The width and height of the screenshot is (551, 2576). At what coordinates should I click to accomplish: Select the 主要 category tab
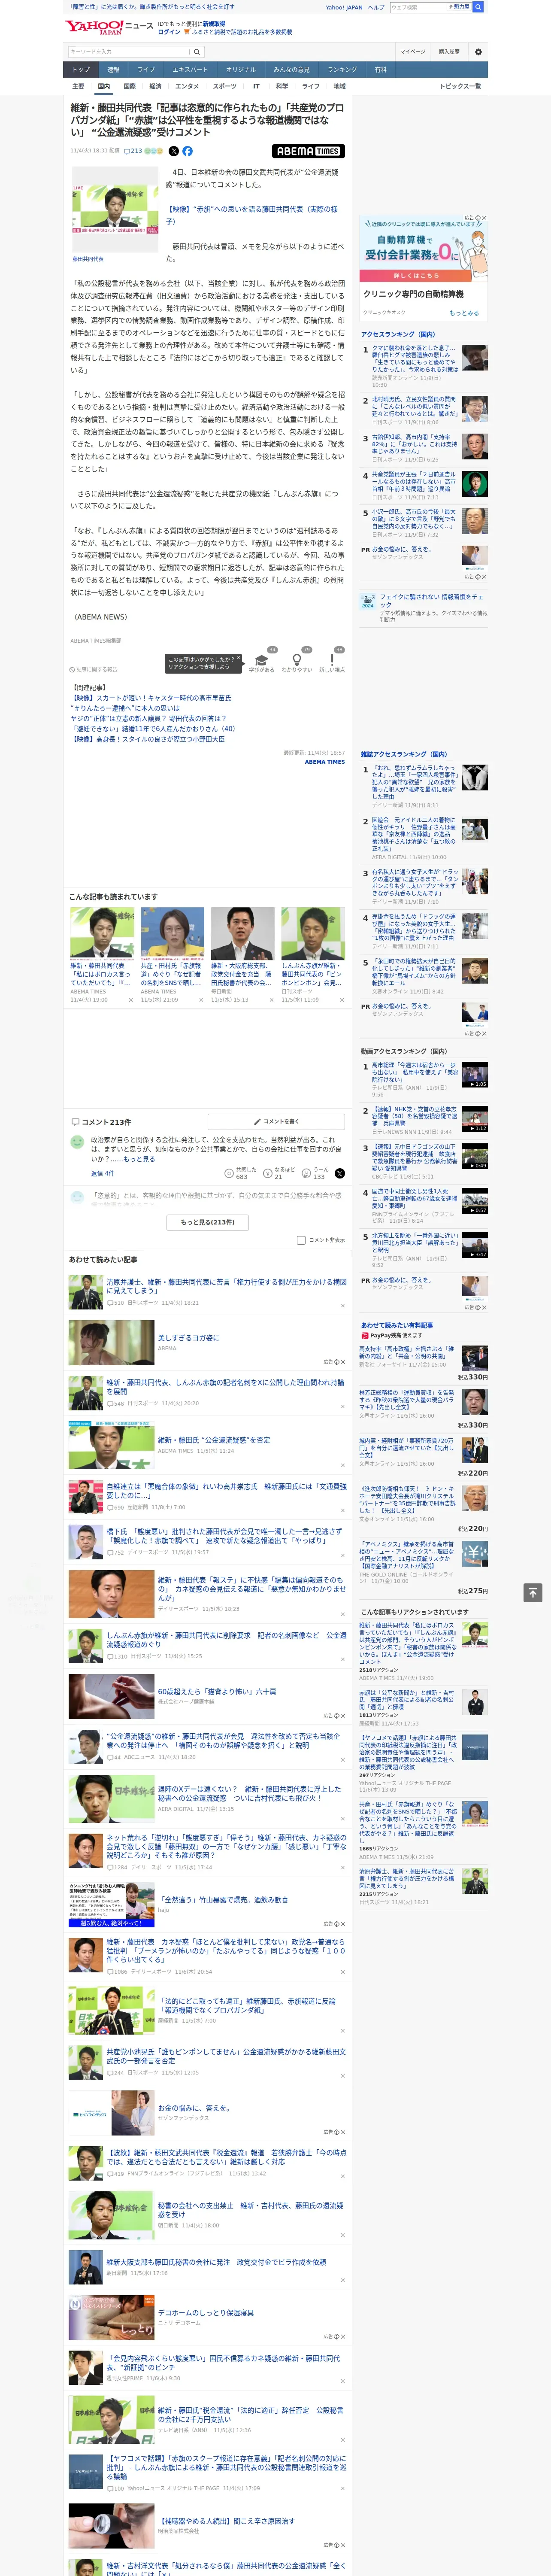pos(78,86)
